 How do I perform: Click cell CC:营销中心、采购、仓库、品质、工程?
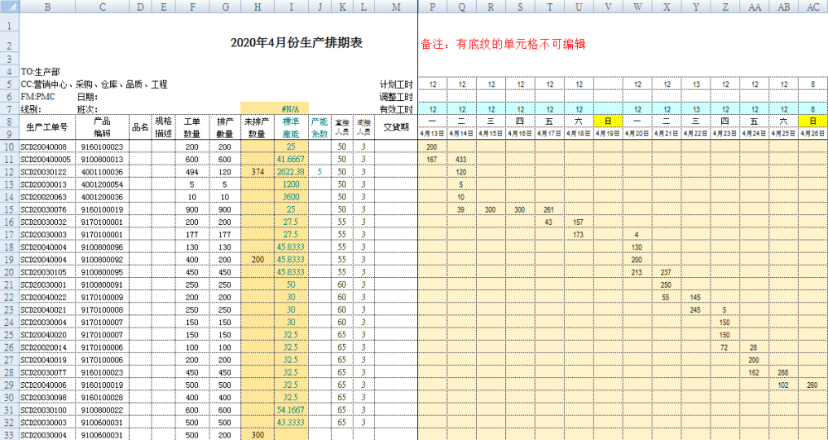click(94, 84)
